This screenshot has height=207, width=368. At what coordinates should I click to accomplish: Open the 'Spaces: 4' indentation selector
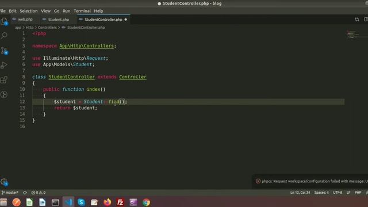321,193
